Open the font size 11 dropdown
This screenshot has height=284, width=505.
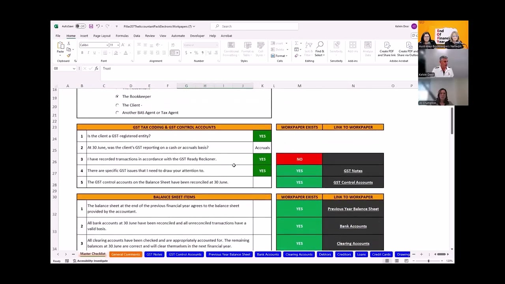point(118,45)
